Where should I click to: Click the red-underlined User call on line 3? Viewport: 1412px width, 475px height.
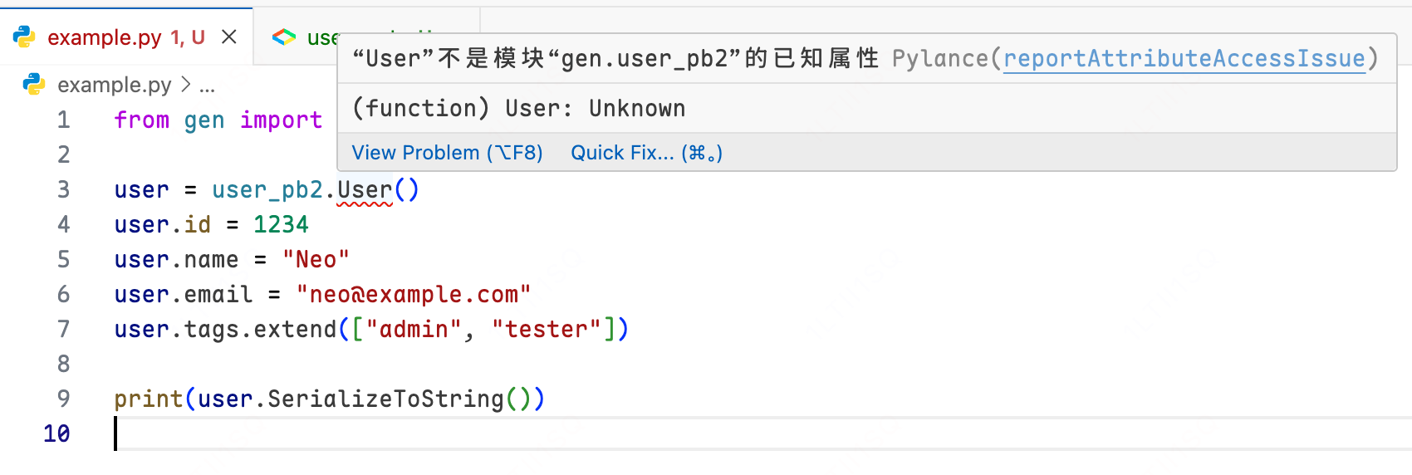pos(365,190)
